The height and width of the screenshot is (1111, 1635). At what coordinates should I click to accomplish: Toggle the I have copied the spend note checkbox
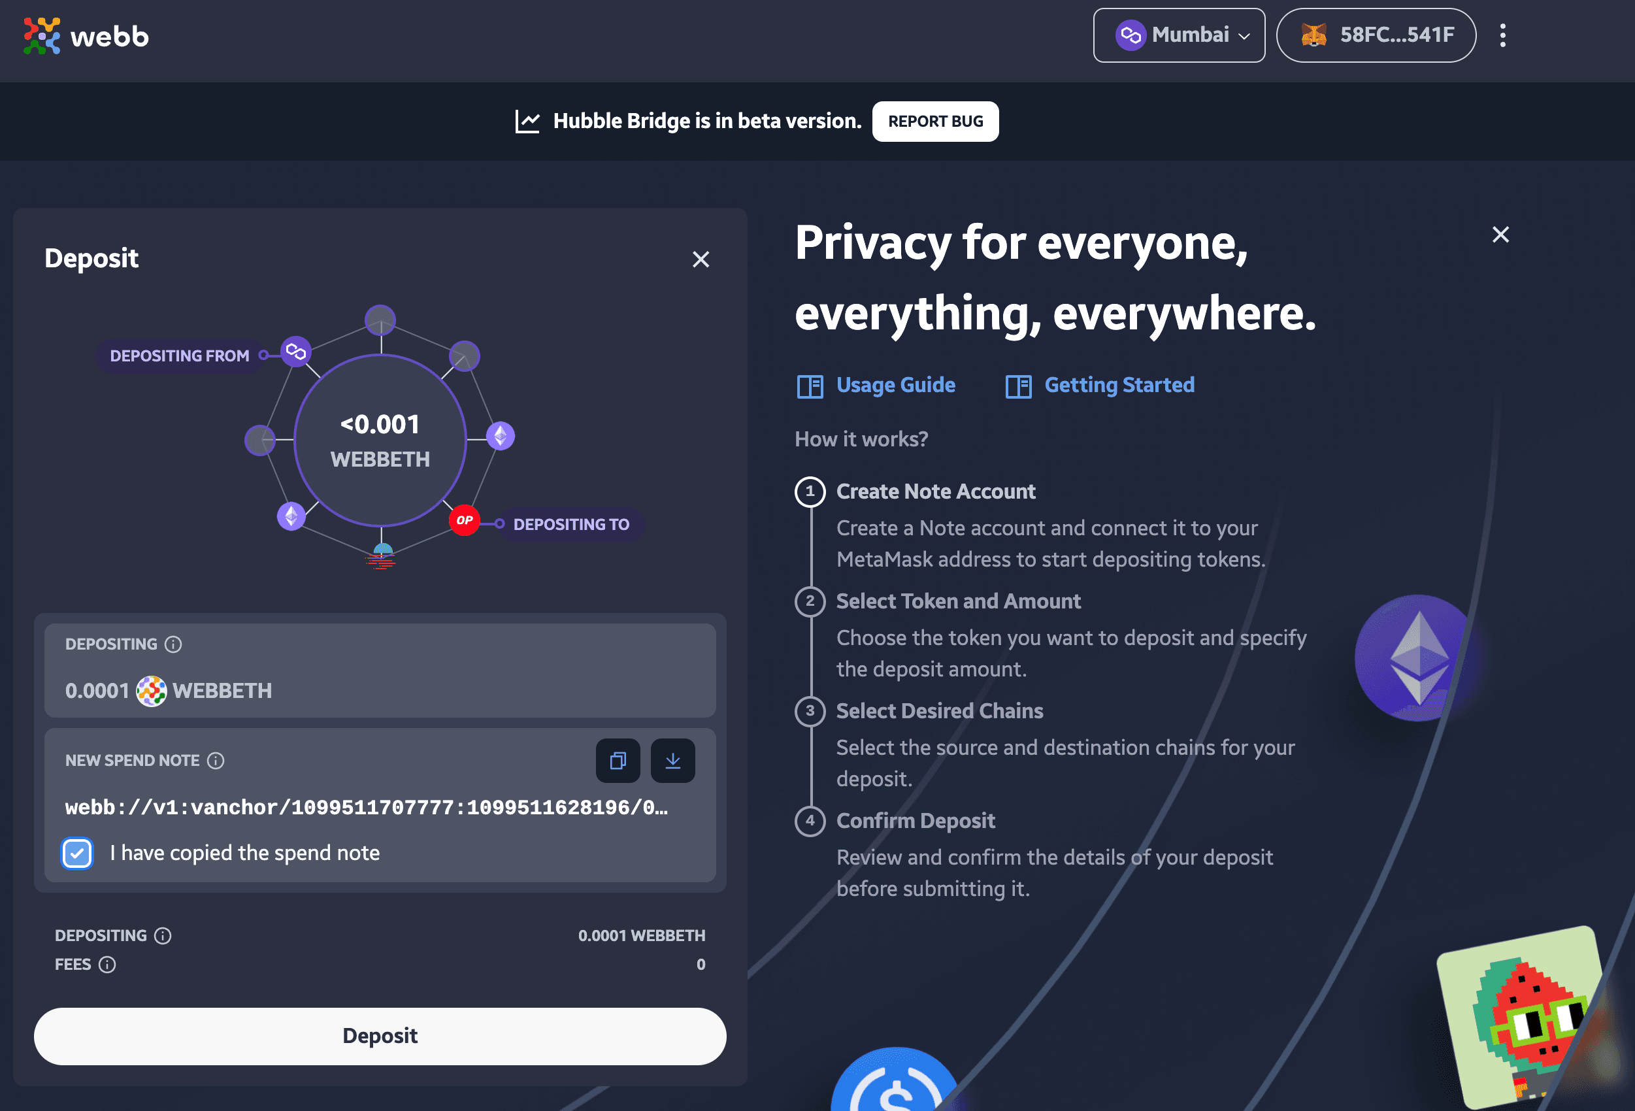tap(76, 853)
